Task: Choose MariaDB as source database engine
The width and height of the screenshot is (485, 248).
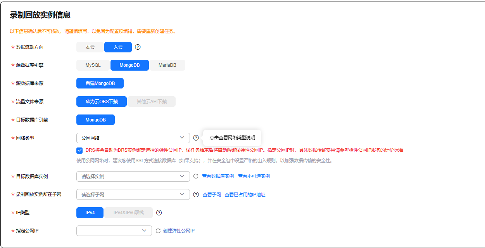Action: (167, 65)
